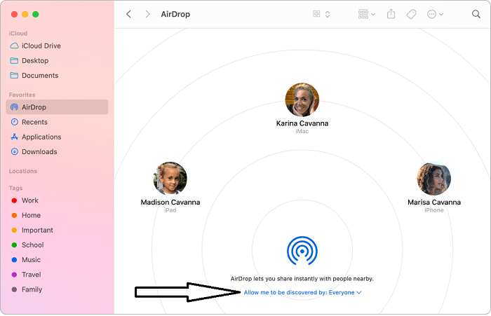The height and width of the screenshot is (316, 491).
Task: Click the Share toolbar icon
Action: (391, 14)
